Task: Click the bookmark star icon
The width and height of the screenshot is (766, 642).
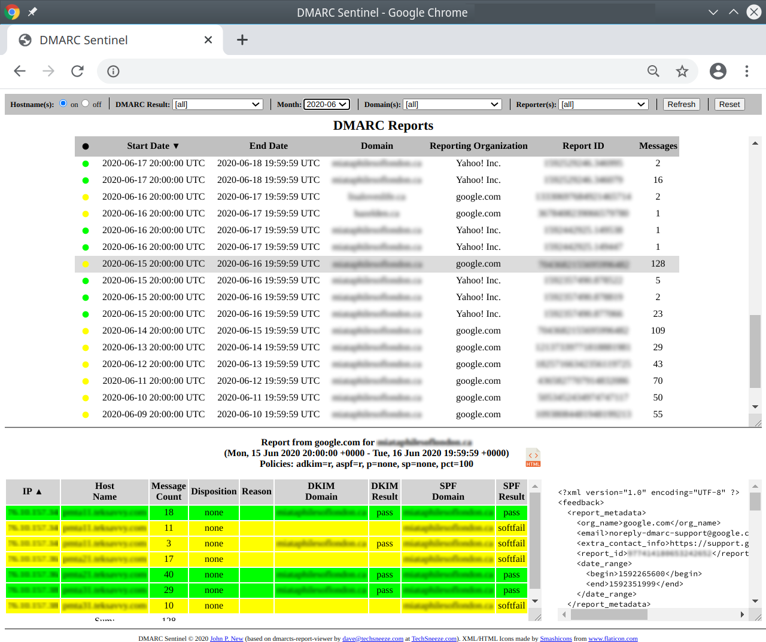Action: [x=682, y=71]
